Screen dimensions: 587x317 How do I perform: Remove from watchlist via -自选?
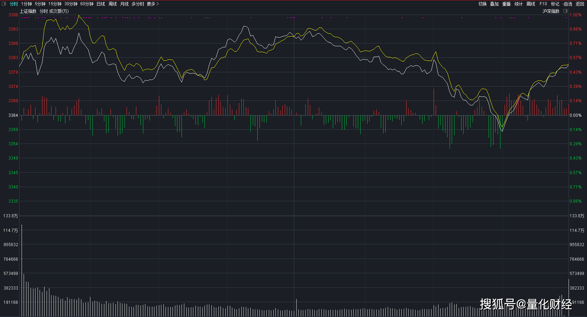(568, 4)
